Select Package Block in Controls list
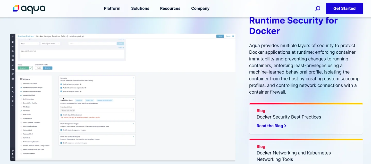Screen dimensions: 371x164 click(x=28, y=134)
